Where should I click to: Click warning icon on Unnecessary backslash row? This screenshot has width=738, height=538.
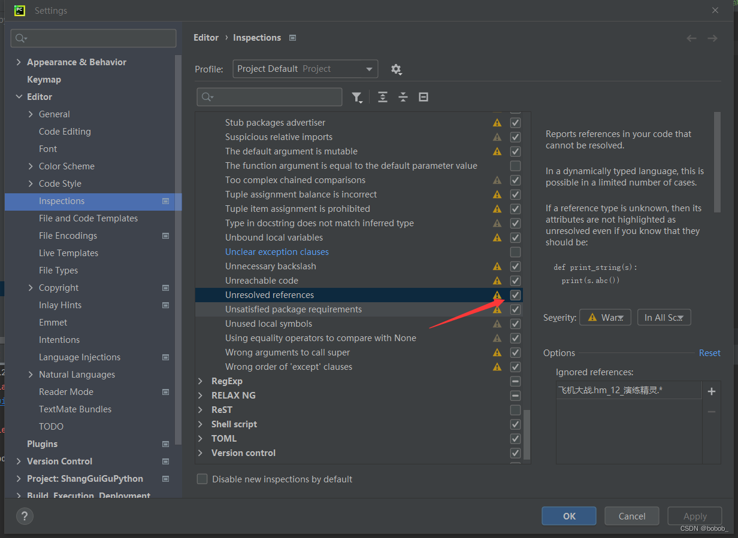point(497,266)
